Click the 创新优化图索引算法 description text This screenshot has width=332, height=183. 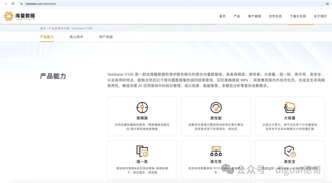(x=216, y=127)
